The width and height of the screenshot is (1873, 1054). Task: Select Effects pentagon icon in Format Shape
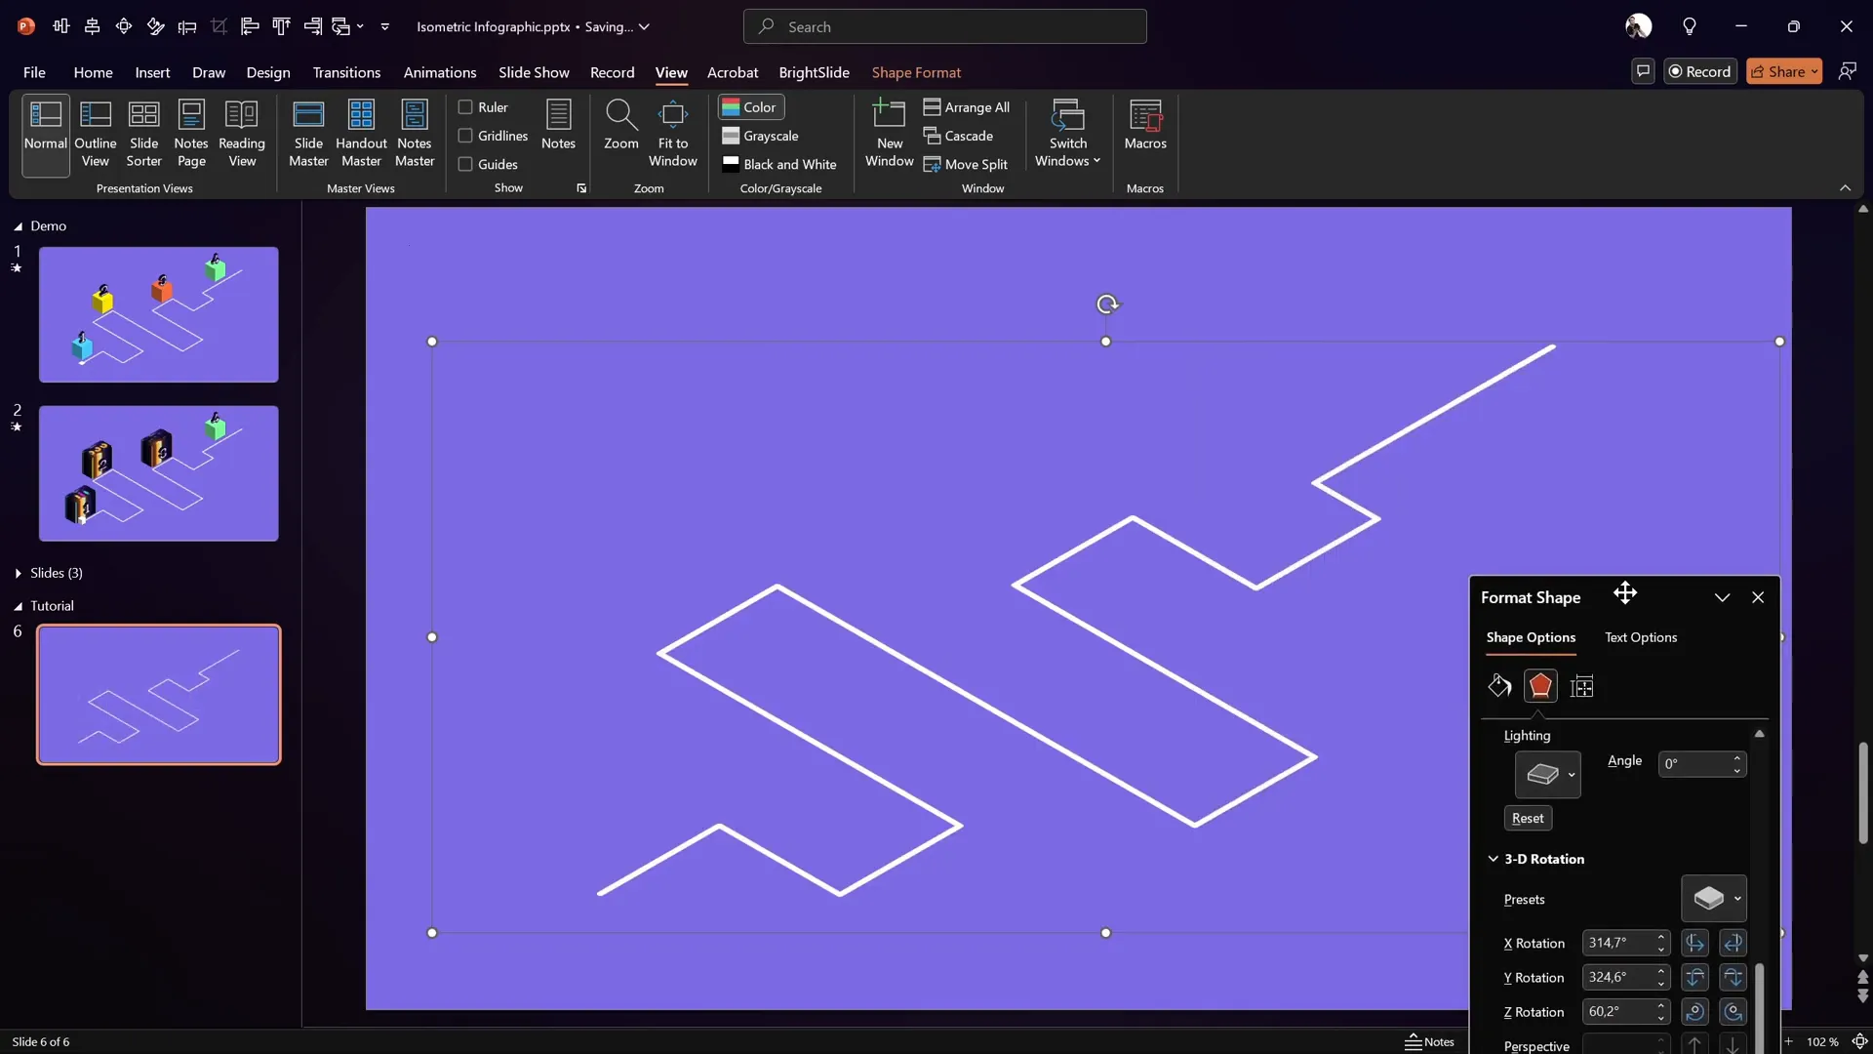pyautogui.click(x=1540, y=686)
